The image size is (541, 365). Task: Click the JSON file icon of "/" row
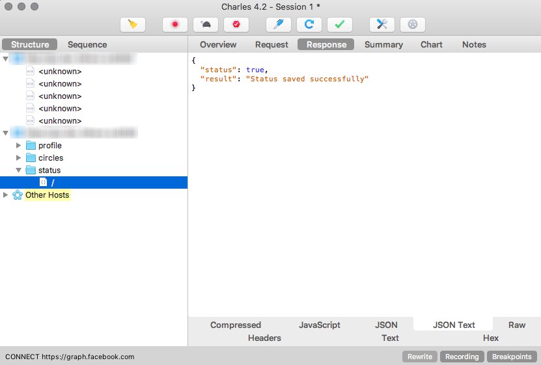(x=43, y=182)
